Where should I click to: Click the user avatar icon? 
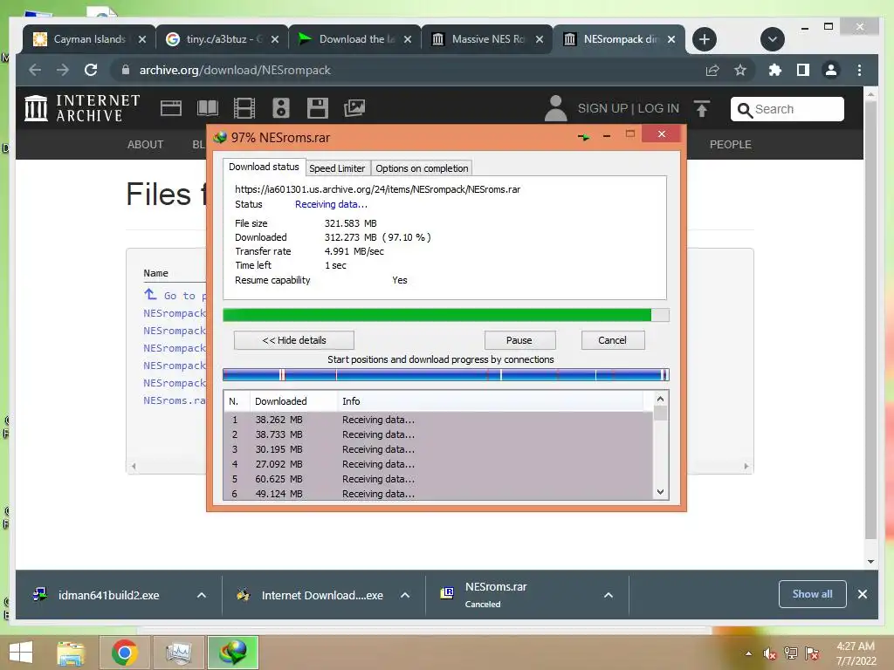coord(555,108)
